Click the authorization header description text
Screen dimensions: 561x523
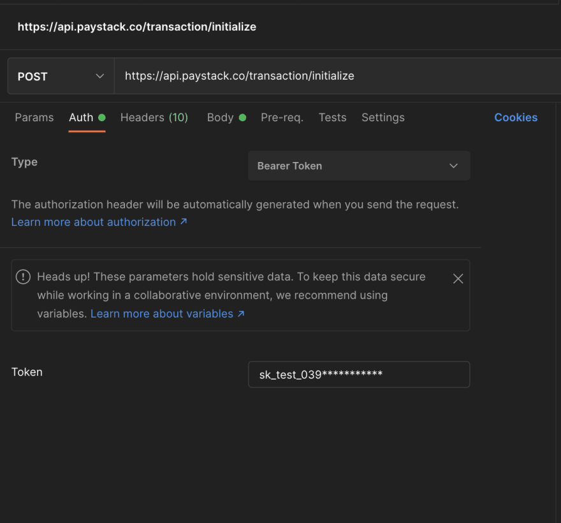click(235, 204)
